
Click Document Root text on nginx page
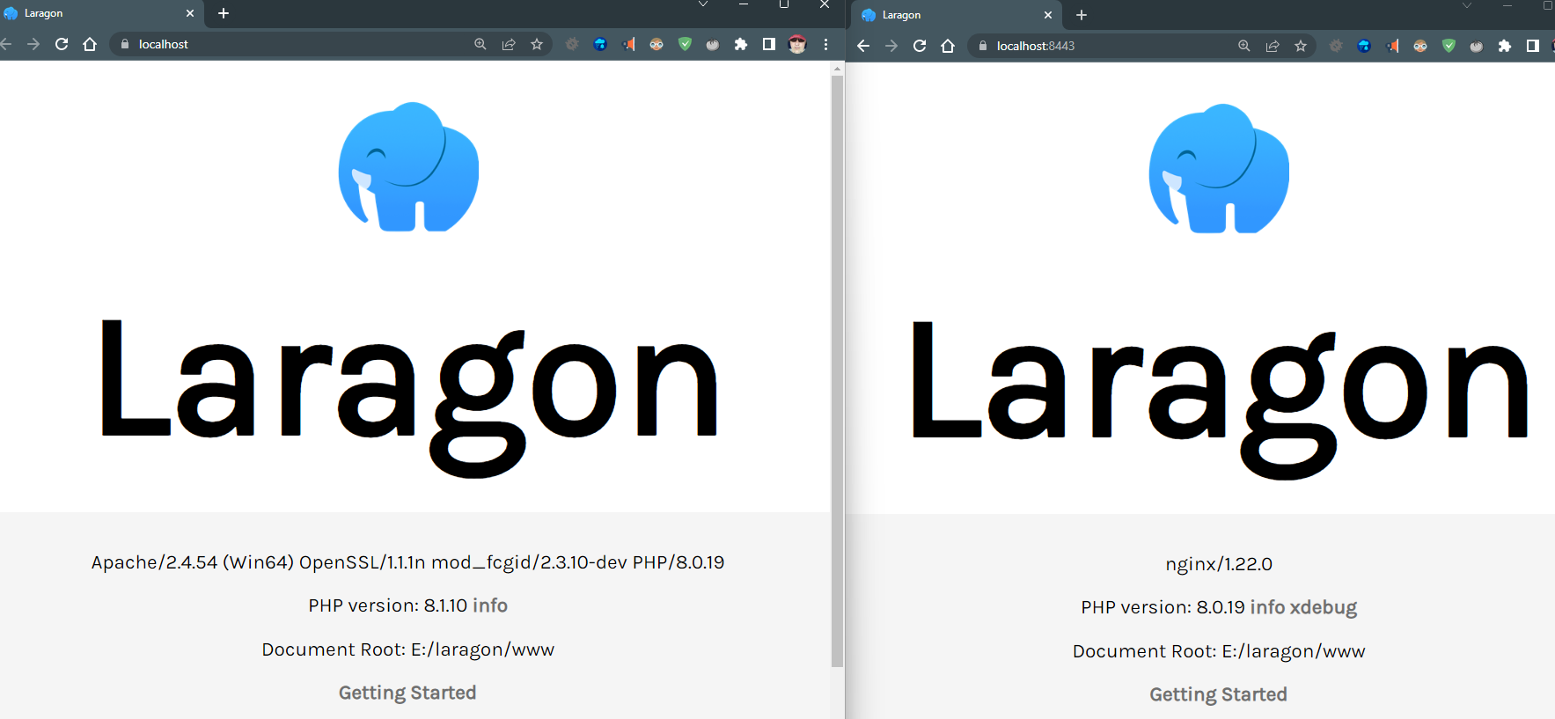(x=1219, y=651)
